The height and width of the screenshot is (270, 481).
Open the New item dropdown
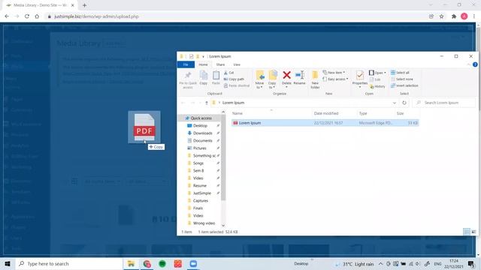[334, 73]
